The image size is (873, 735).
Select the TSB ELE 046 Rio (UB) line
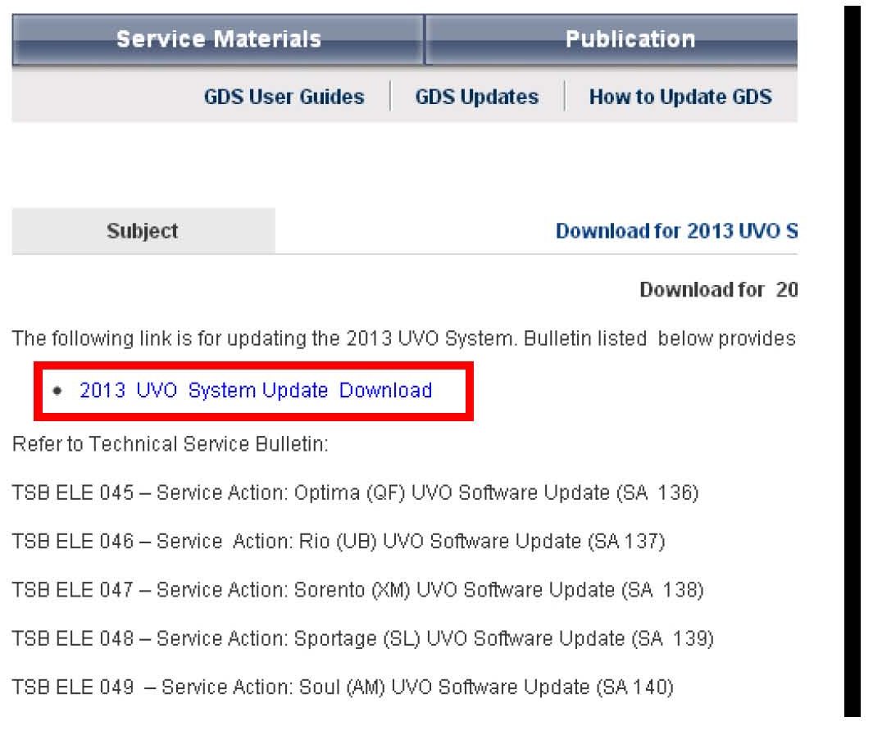pos(338,541)
